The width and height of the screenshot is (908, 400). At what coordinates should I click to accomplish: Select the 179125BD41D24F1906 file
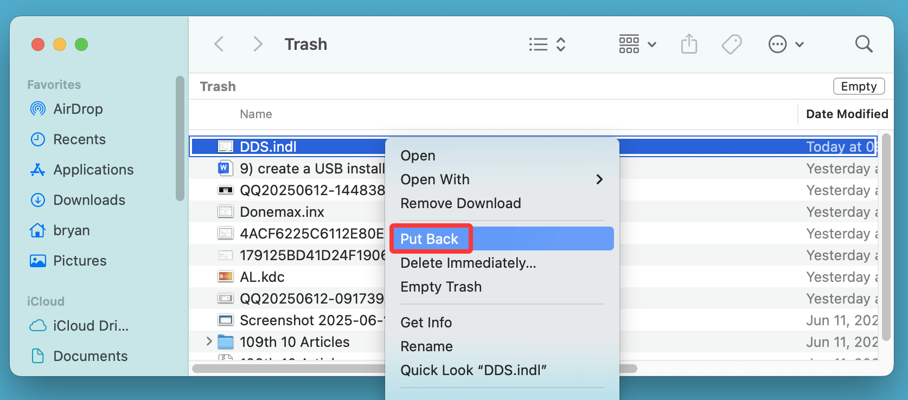[312, 255]
